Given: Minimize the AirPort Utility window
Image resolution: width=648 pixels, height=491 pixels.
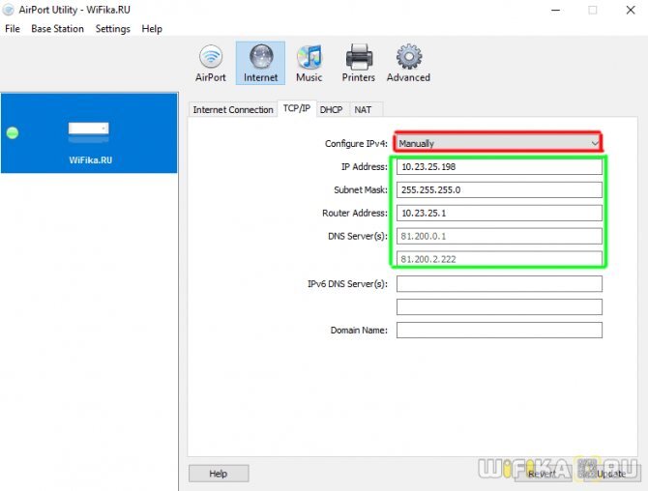Looking at the screenshot, I should coord(556,10).
